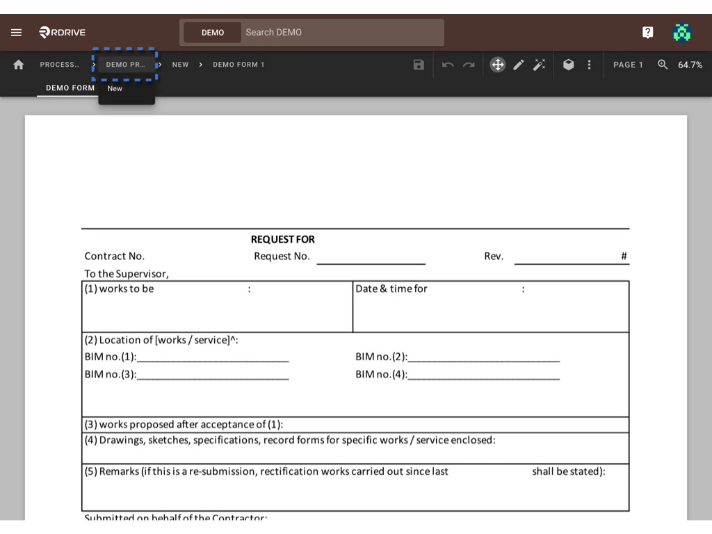Click the Home icon in the breadcrumb

18,65
